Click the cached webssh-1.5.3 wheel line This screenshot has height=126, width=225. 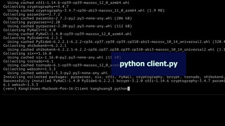pyautogui.click(x=58, y=73)
